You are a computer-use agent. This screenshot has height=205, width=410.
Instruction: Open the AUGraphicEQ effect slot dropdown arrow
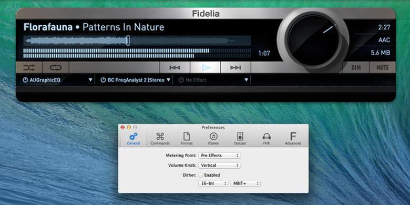click(x=90, y=80)
